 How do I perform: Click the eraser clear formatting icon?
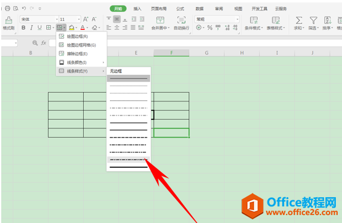click(94, 28)
